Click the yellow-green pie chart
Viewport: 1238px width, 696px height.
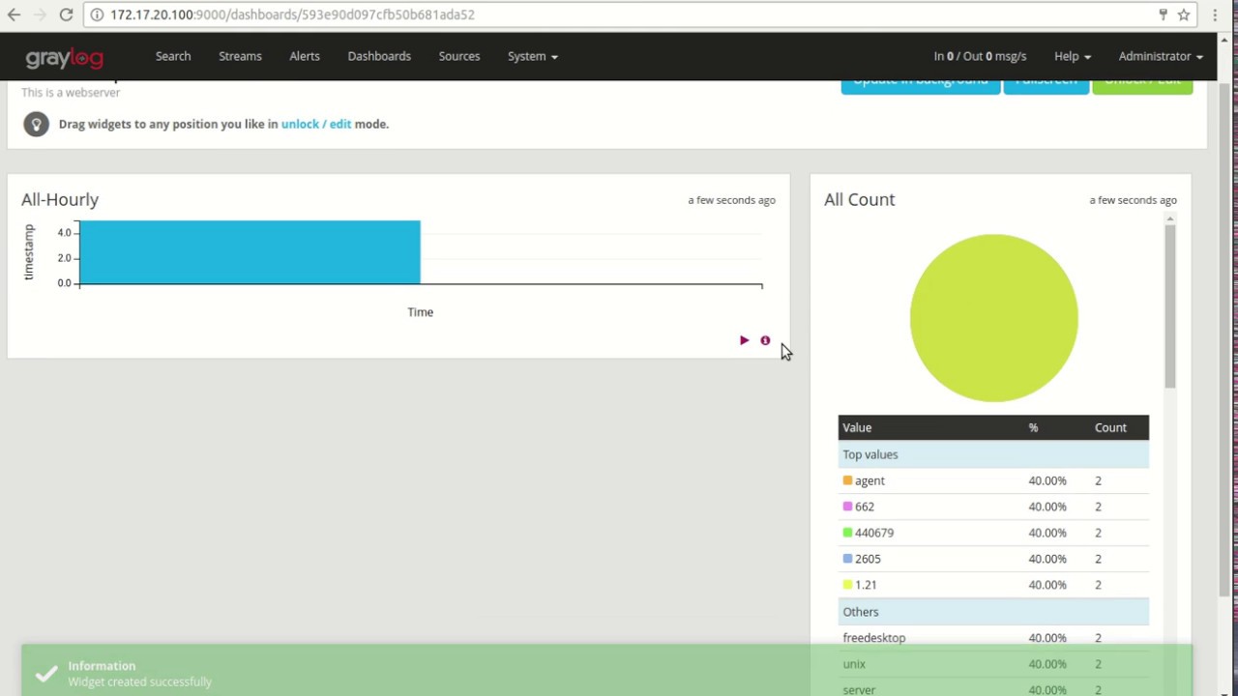(994, 318)
